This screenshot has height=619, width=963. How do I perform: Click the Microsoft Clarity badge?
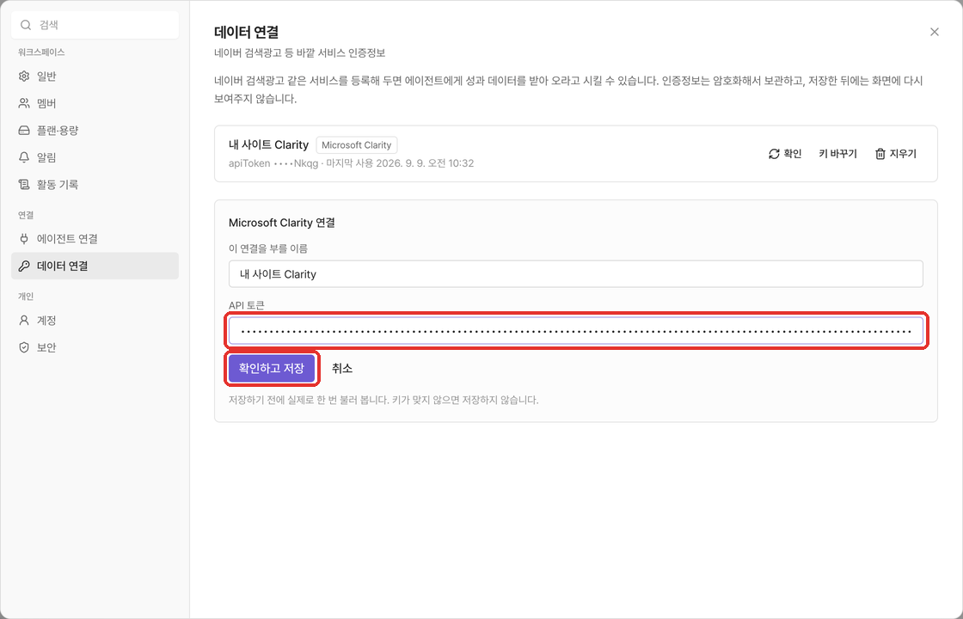356,145
